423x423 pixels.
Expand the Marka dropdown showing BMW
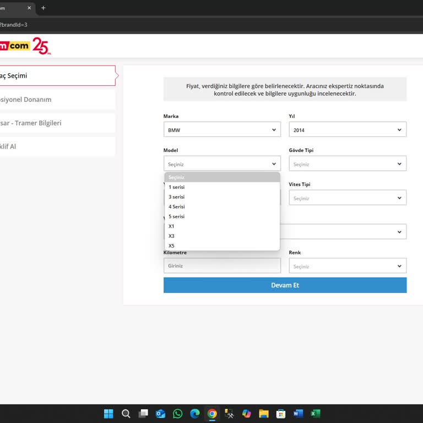point(222,130)
